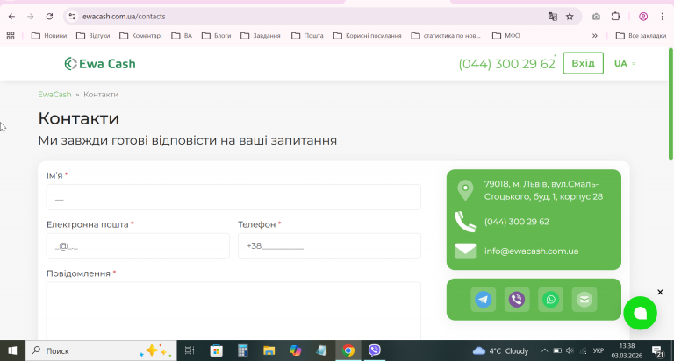Viewport: 674px width, 361px height.
Task: Open the apps grid in bookmarks bar
Action: pos(11,36)
